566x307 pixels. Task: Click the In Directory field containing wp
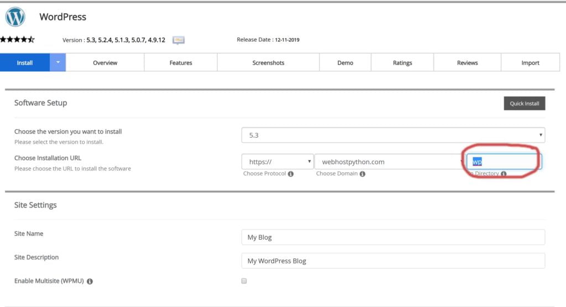coord(504,162)
